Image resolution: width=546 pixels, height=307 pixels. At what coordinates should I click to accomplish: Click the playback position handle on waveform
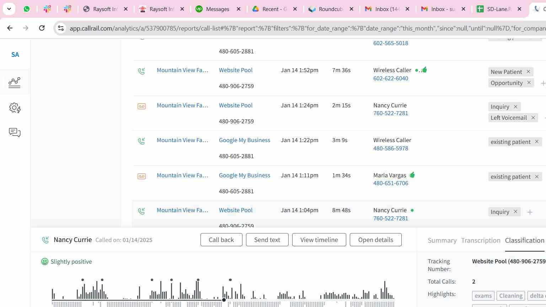click(x=224, y=300)
